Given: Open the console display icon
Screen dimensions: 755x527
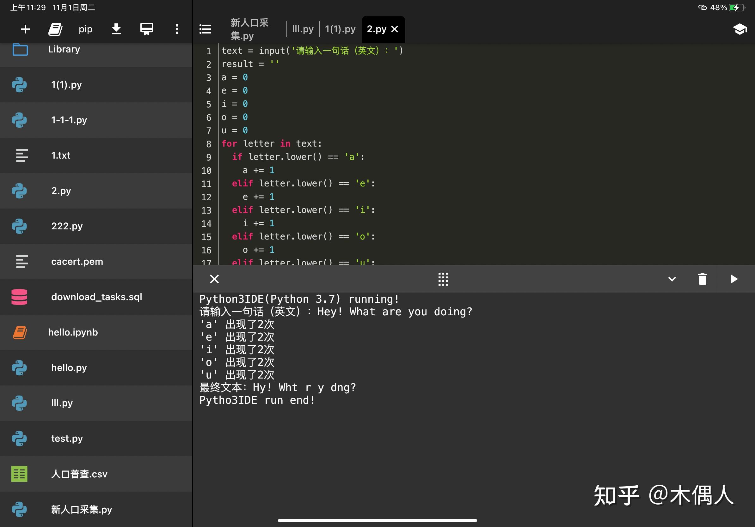Looking at the screenshot, I should tap(147, 29).
